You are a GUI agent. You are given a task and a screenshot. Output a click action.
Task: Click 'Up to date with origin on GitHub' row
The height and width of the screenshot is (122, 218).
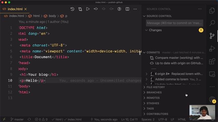click(176, 63)
